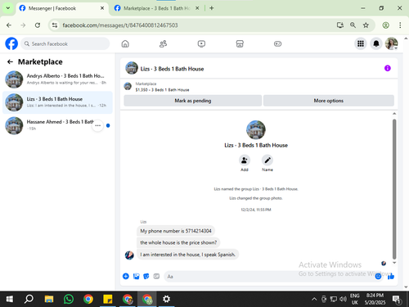Reload the page

[38, 25]
